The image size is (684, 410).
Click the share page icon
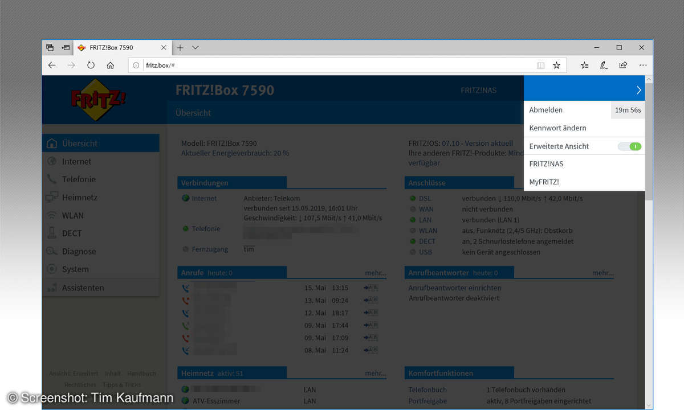point(623,65)
